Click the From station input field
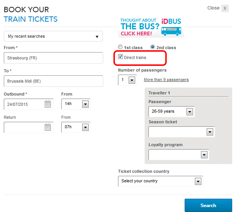 (x=53, y=58)
